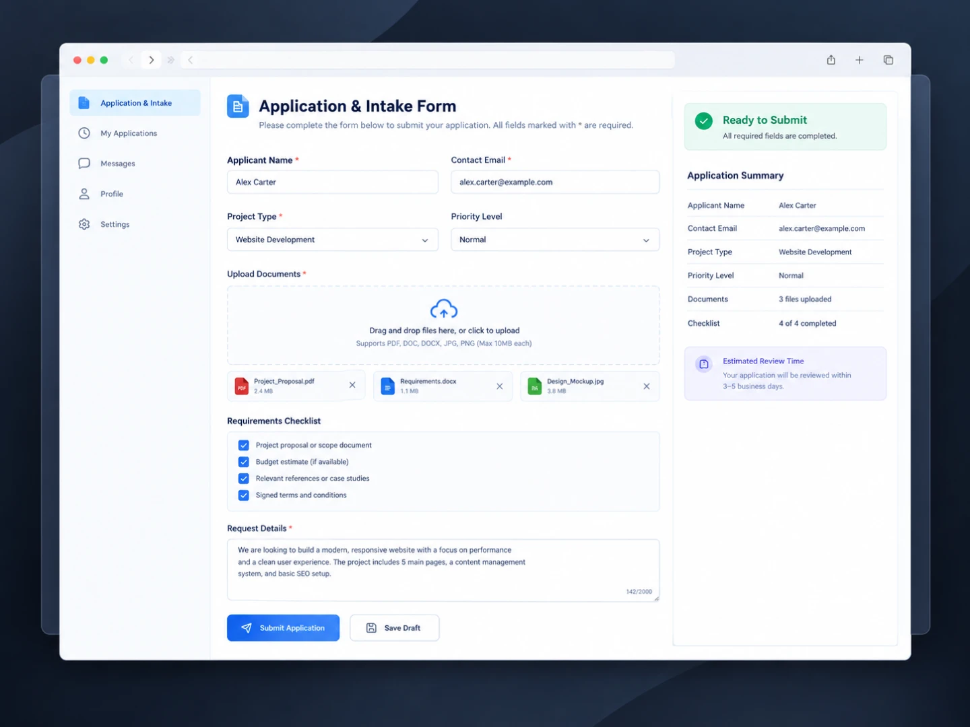Uncheck Signed terms and conditions

coord(244,495)
